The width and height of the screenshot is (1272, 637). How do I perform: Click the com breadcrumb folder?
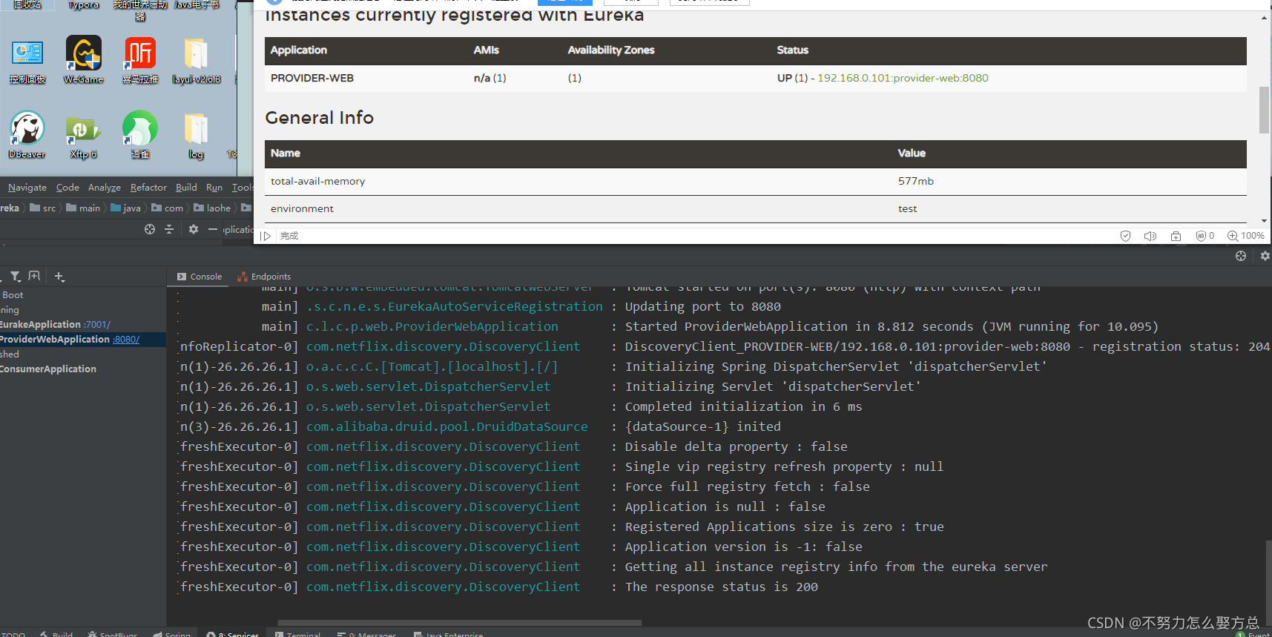point(168,208)
